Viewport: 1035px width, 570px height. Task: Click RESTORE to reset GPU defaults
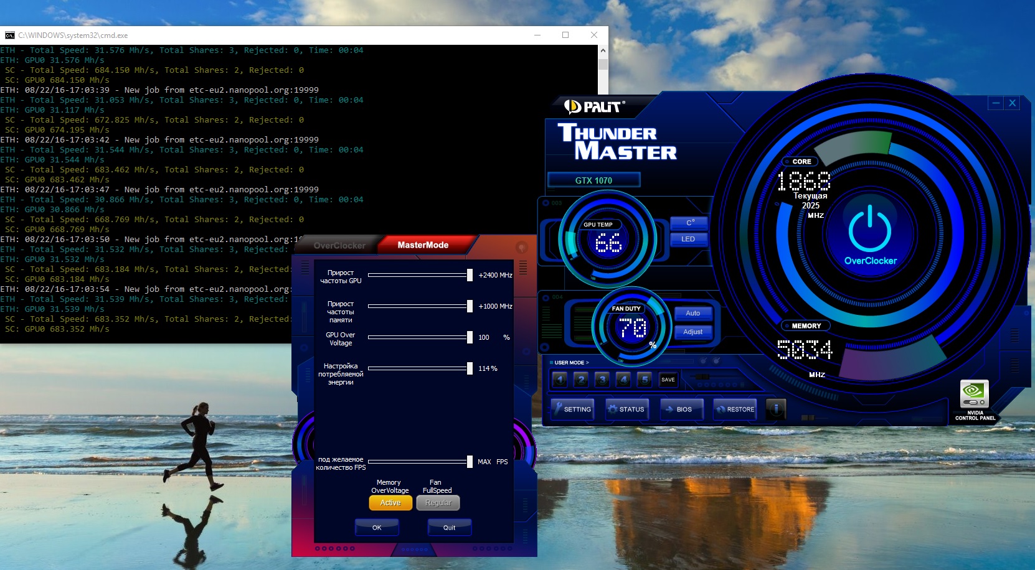point(735,409)
